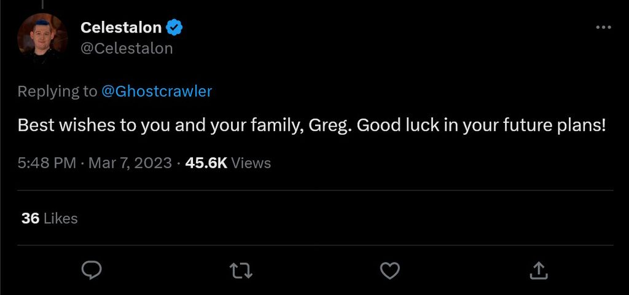Click the "Replying to" label
The height and width of the screenshot is (295, 629).
57,92
